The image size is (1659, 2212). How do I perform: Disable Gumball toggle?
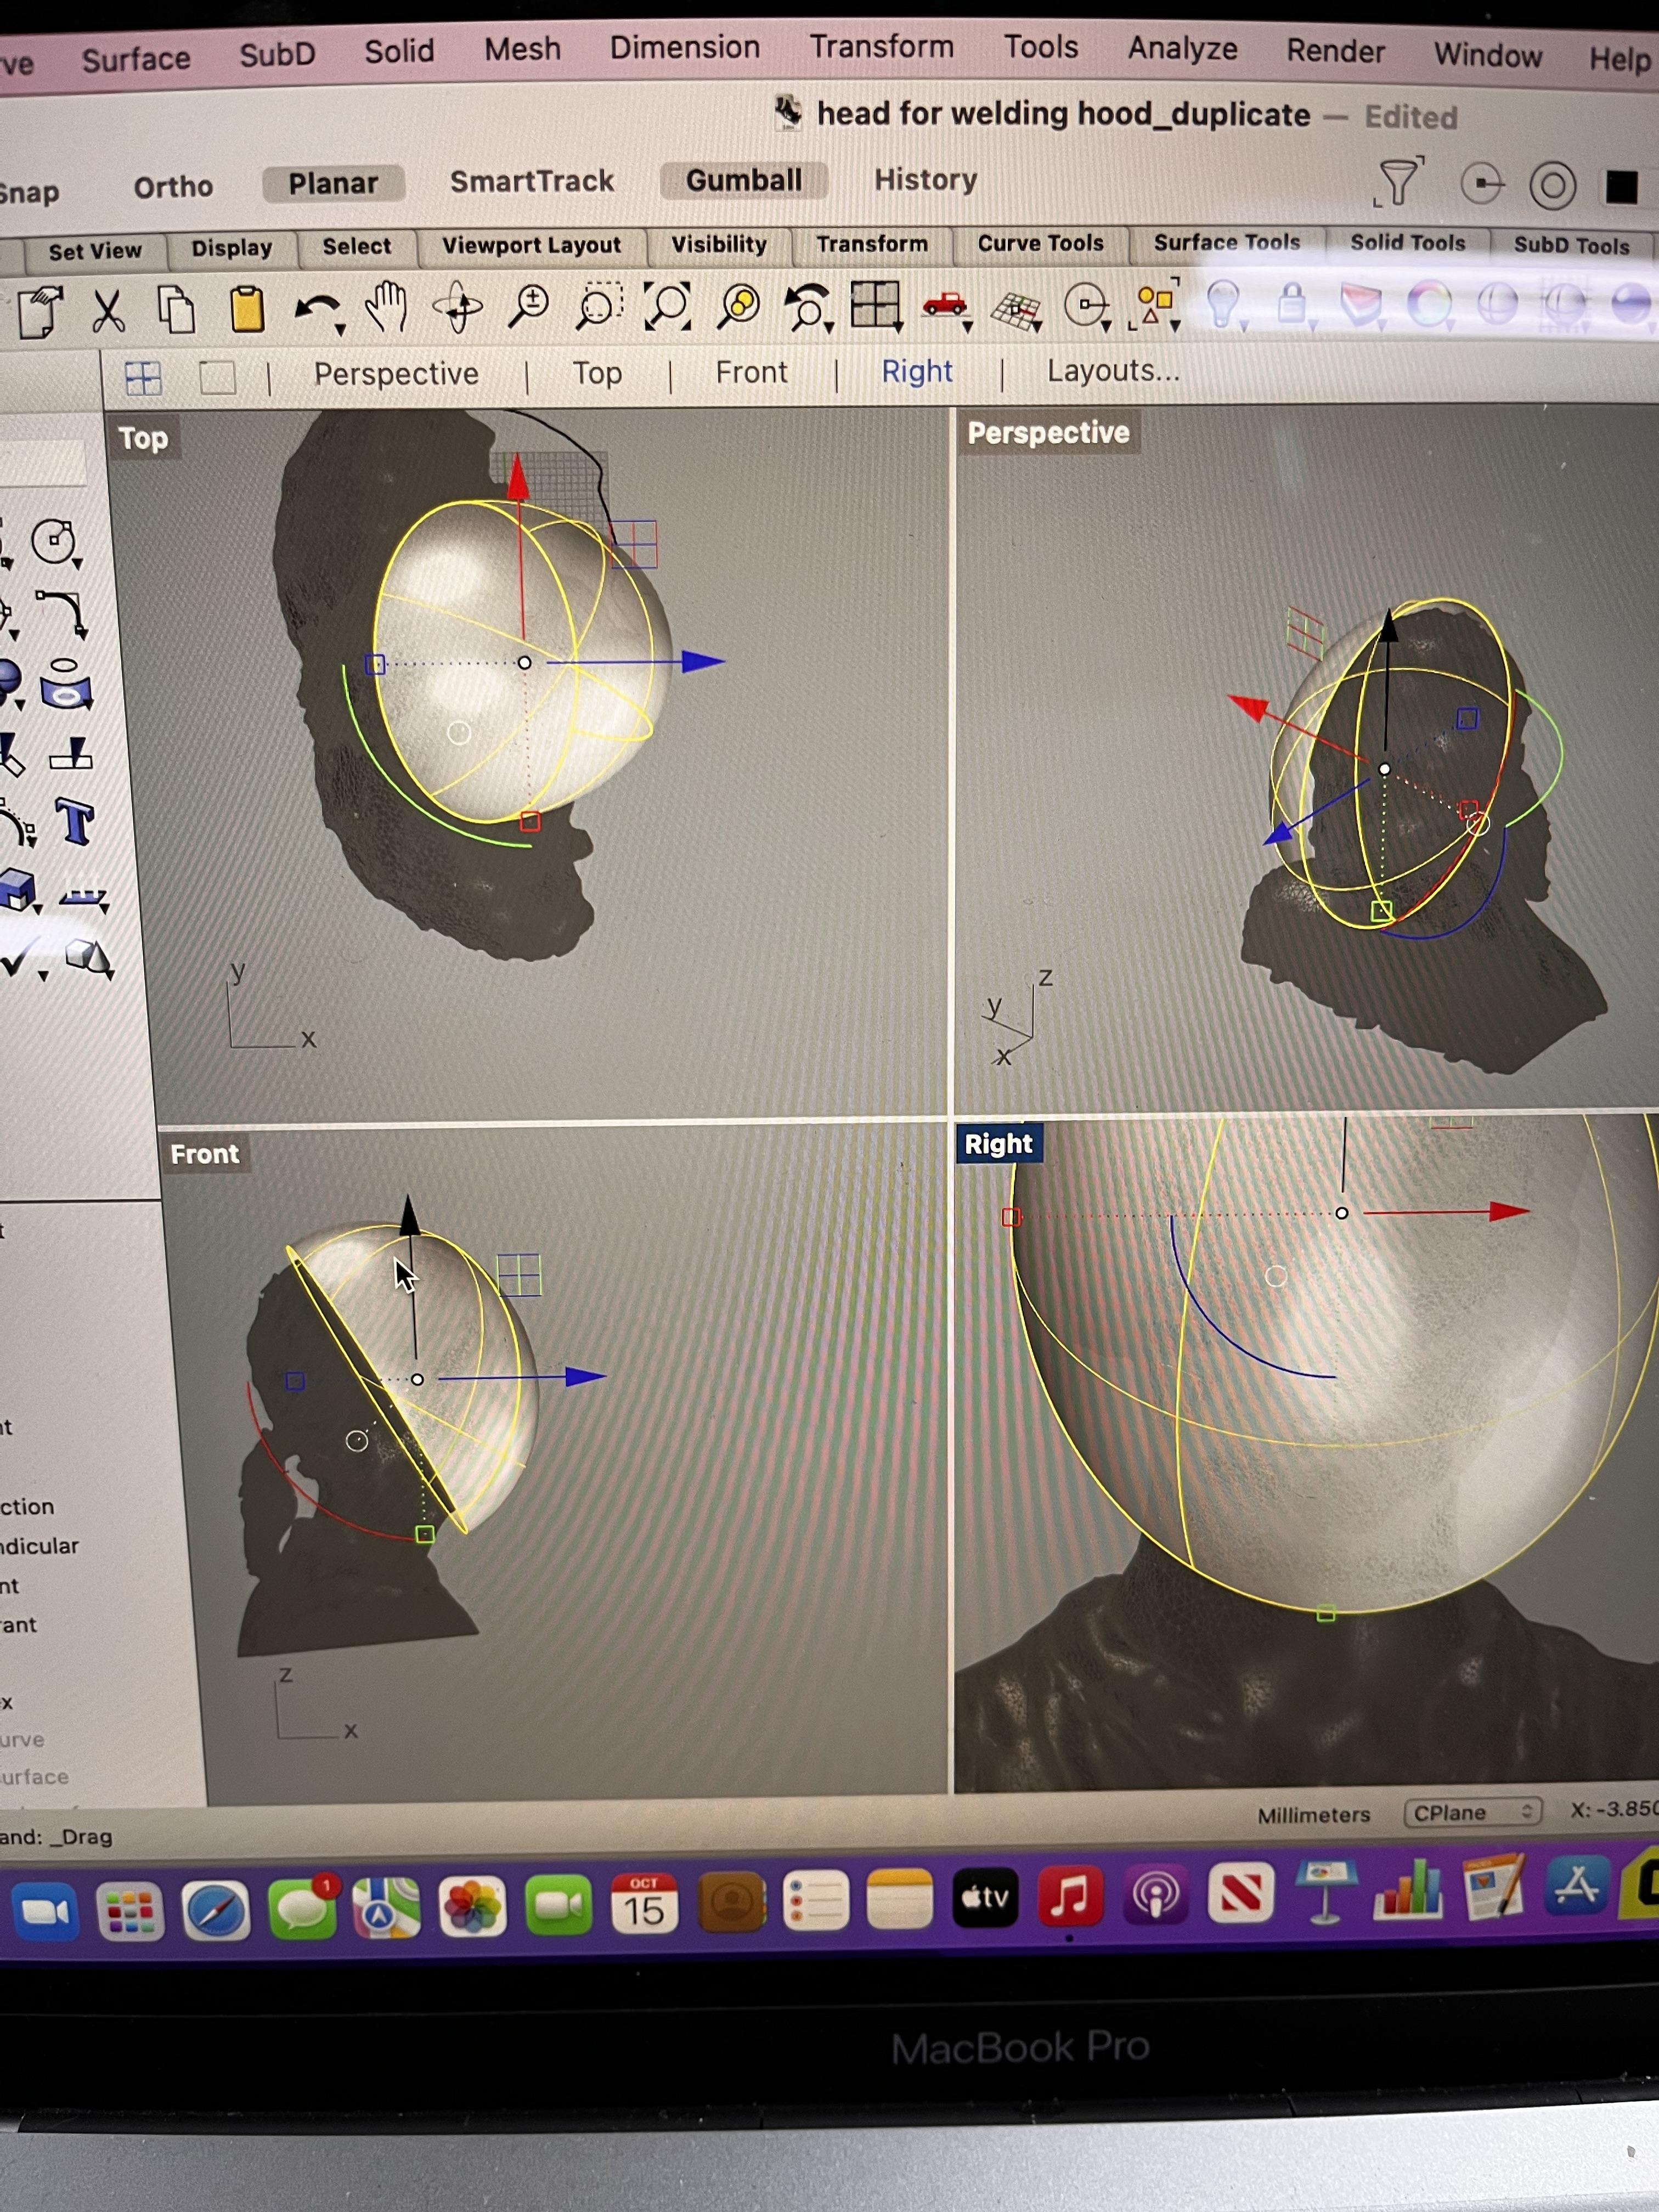(743, 181)
